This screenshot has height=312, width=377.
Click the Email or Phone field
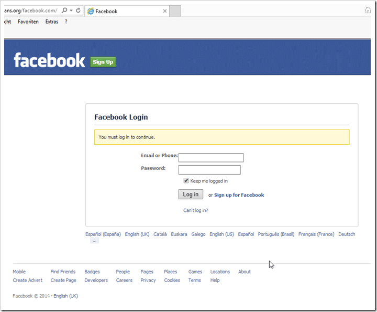pyautogui.click(x=211, y=158)
